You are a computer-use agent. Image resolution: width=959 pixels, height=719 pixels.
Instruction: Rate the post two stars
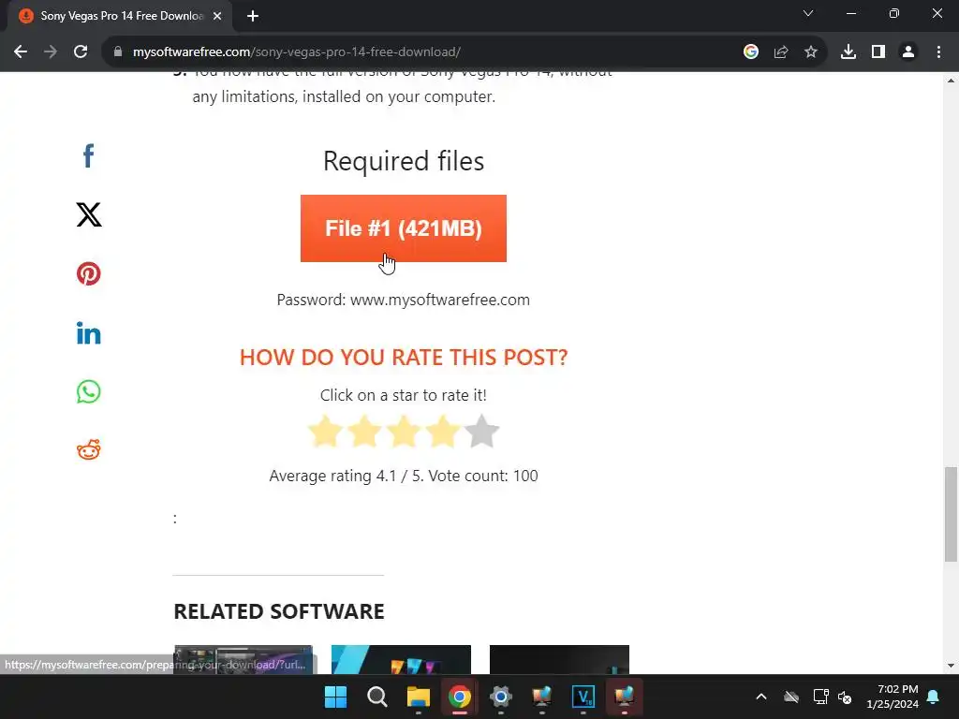tap(364, 432)
